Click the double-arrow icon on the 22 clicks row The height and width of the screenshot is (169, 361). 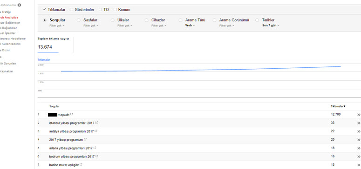click(359, 131)
